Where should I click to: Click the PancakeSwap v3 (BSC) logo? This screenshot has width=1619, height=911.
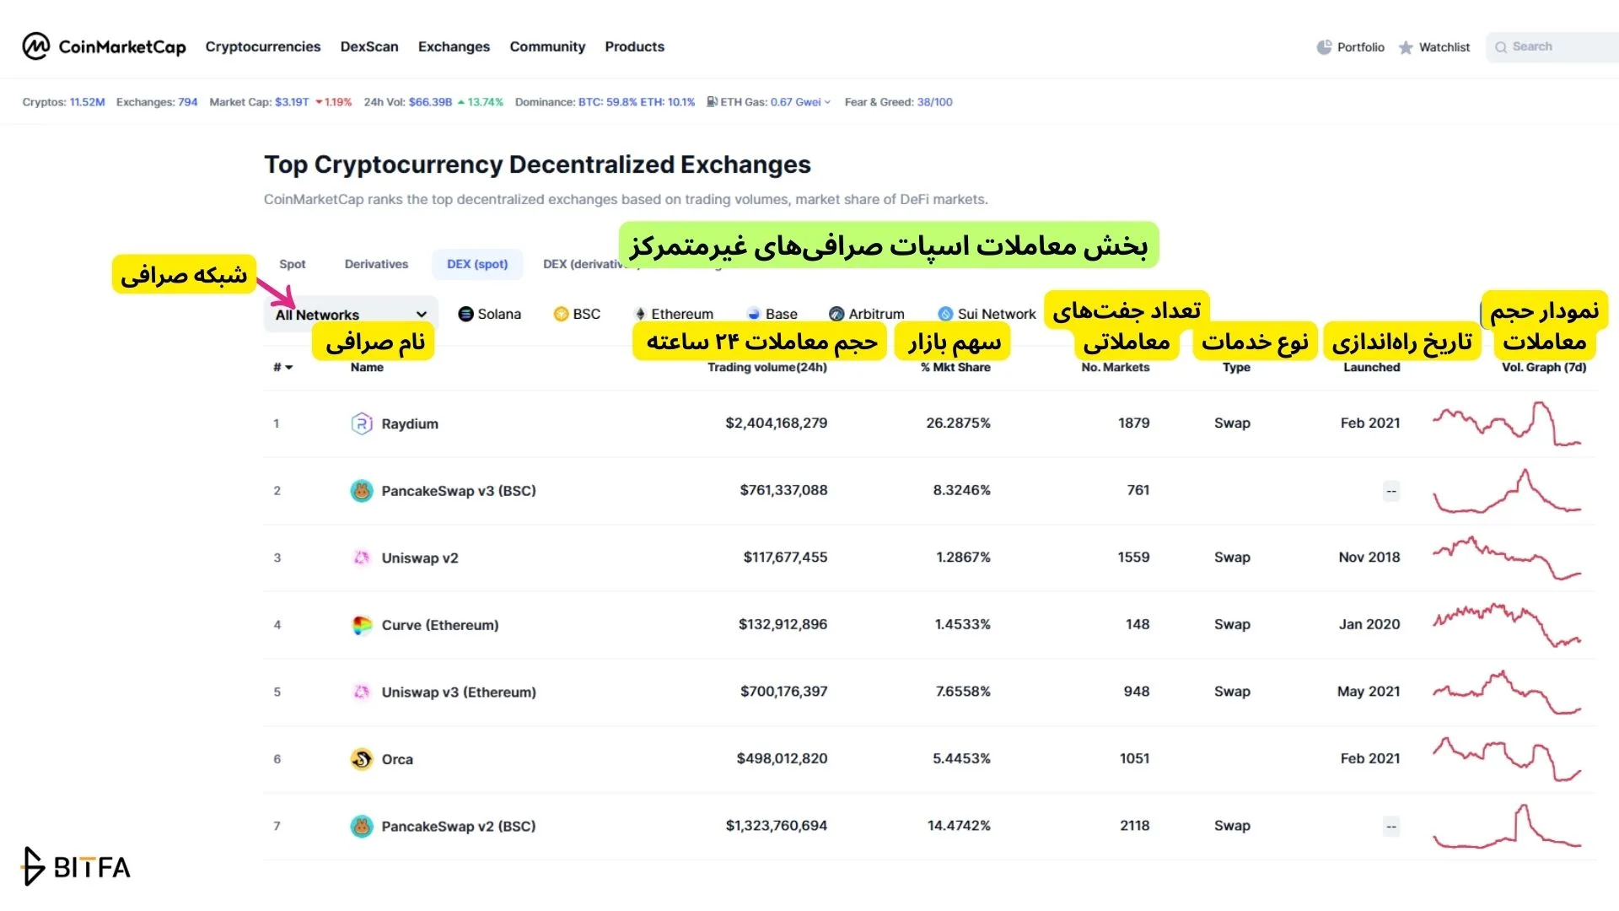[362, 491]
